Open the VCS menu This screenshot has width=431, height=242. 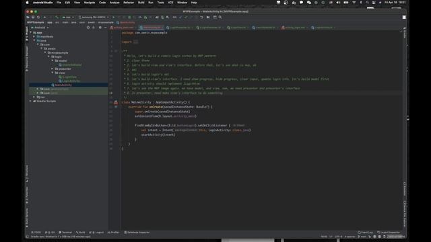click(x=170, y=3)
